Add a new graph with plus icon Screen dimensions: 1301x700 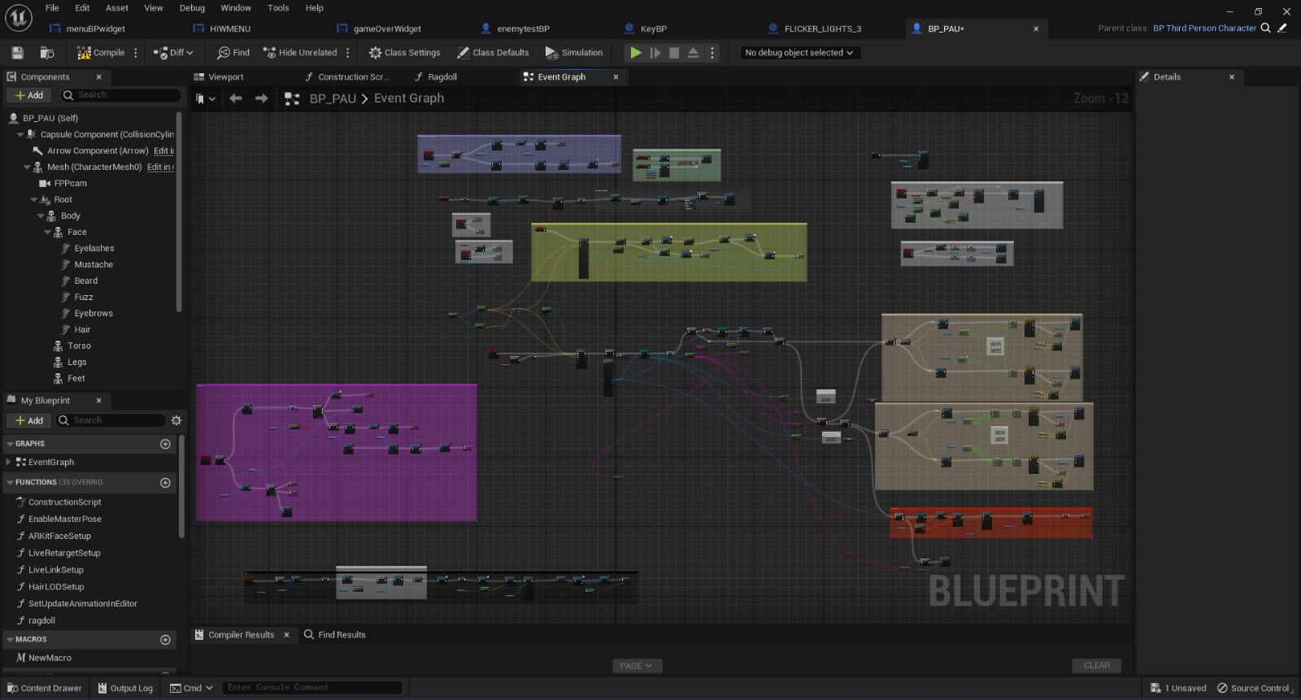pyautogui.click(x=165, y=444)
